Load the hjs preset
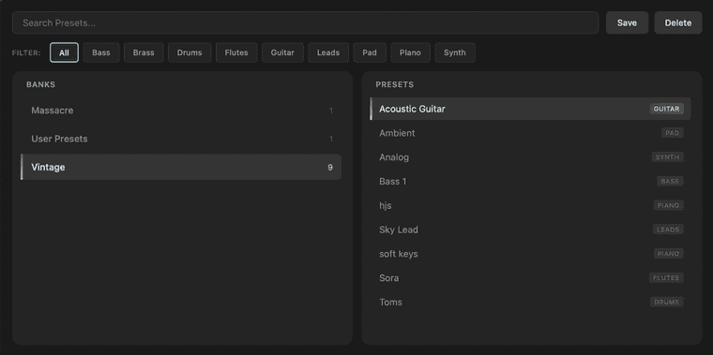713x355 pixels. click(530, 206)
